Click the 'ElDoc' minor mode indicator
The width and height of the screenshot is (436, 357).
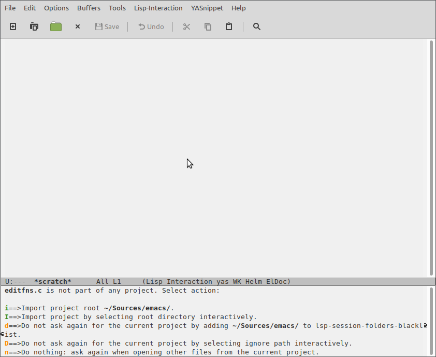point(277,281)
